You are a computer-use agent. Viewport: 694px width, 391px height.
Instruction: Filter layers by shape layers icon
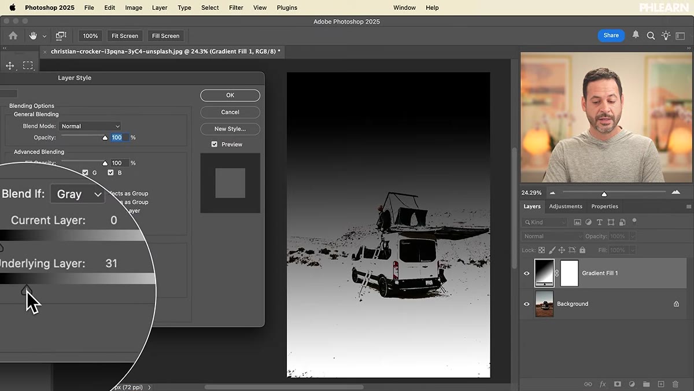pos(611,222)
